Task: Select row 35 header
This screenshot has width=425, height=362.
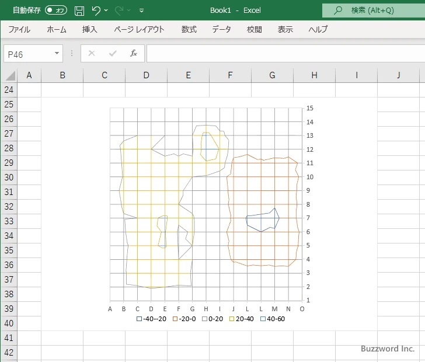Action: (9, 250)
